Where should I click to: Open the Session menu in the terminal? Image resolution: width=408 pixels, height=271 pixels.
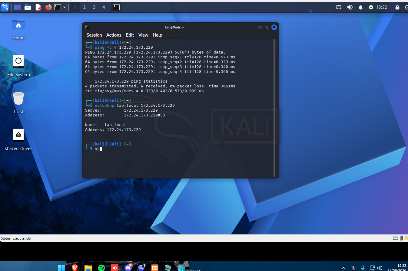tap(94, 35)
